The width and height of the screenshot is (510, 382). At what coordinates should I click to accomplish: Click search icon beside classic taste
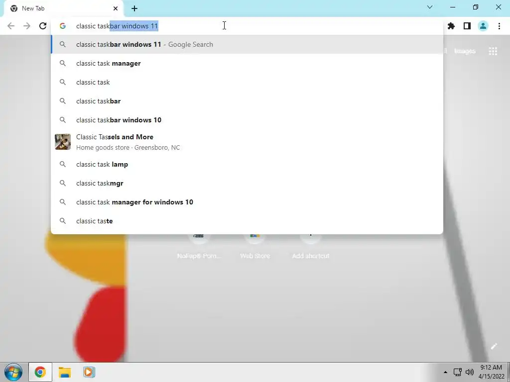(x=63, y=221)
